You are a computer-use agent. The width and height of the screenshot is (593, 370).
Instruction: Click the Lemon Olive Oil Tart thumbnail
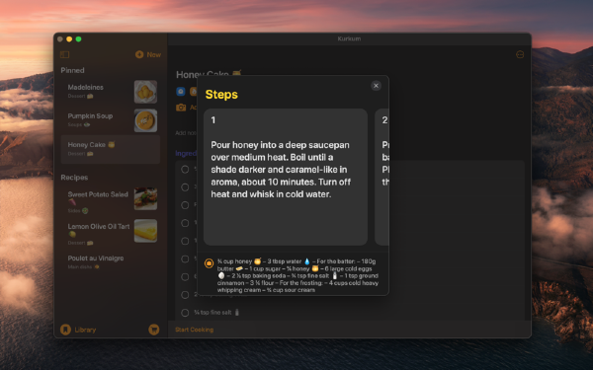point(145,231)
